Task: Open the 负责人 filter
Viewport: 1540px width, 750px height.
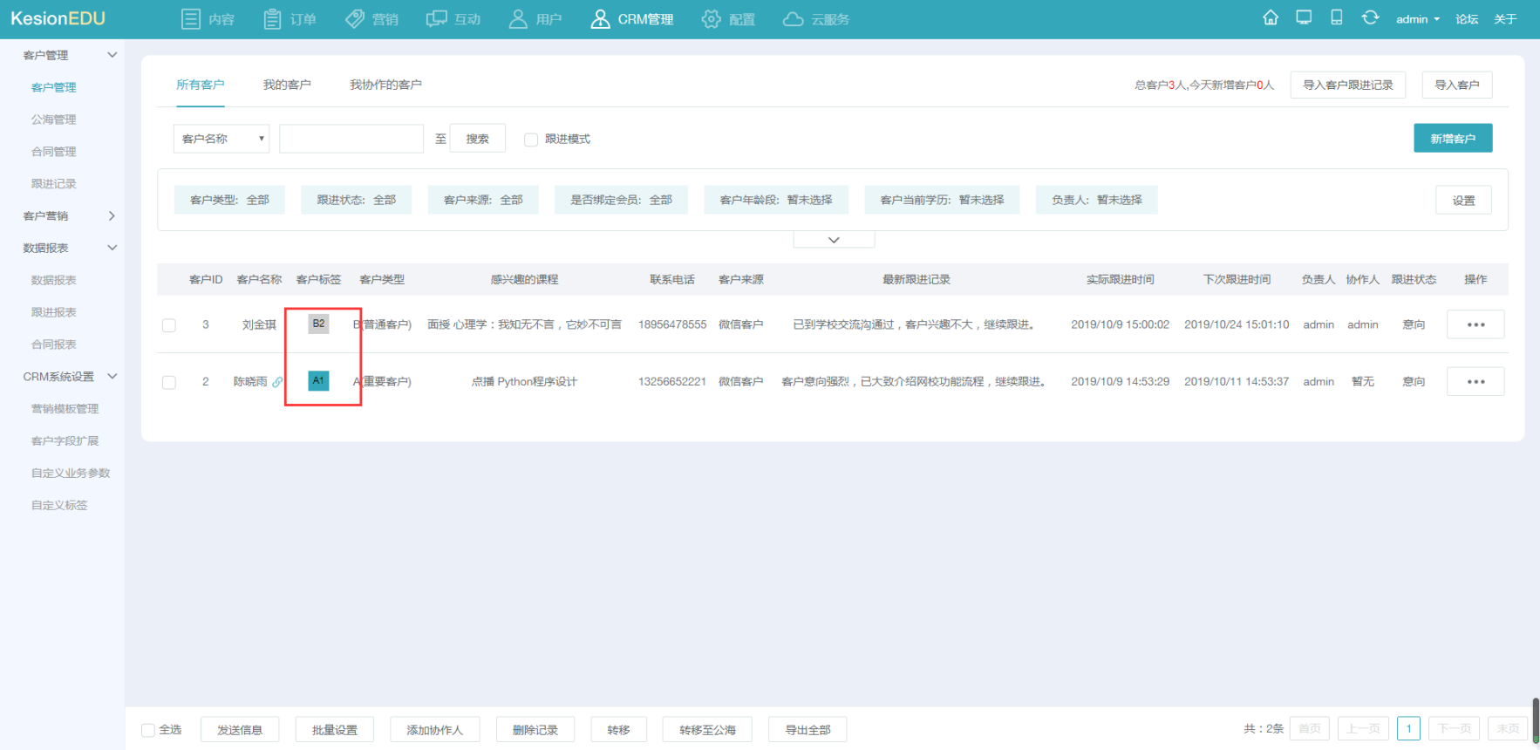Action: (x=1096, y=200)
